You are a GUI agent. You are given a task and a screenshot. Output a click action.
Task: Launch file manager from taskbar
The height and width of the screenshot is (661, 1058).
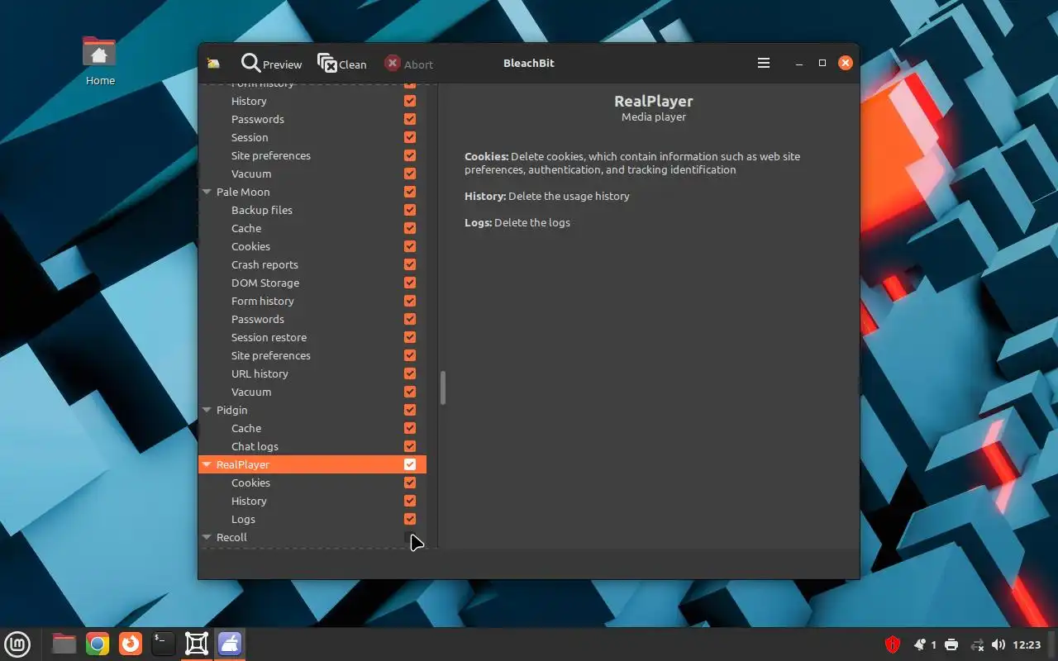[64, 644]
